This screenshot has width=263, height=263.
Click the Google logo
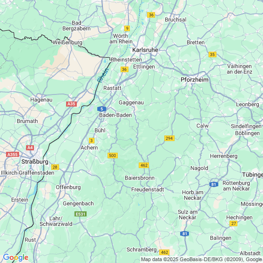click(16, 257)
